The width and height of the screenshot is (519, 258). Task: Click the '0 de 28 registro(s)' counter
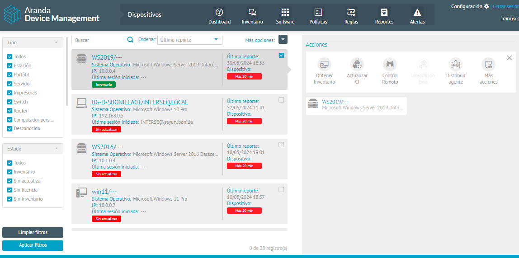tap(268, 248)
